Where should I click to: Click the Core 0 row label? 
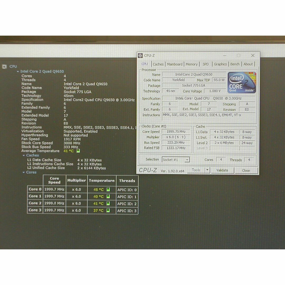pyautogui.click(x=35, y=189)
